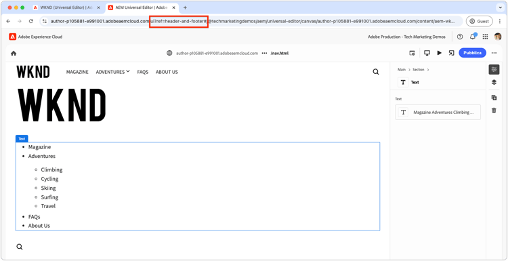
Task: Select the blue Text component label
Action: [x=22, y=139]
